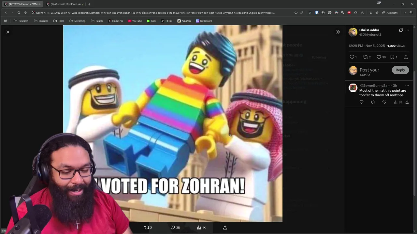
Task: Click the '1,022 Views' link
Action: point(396,46)
